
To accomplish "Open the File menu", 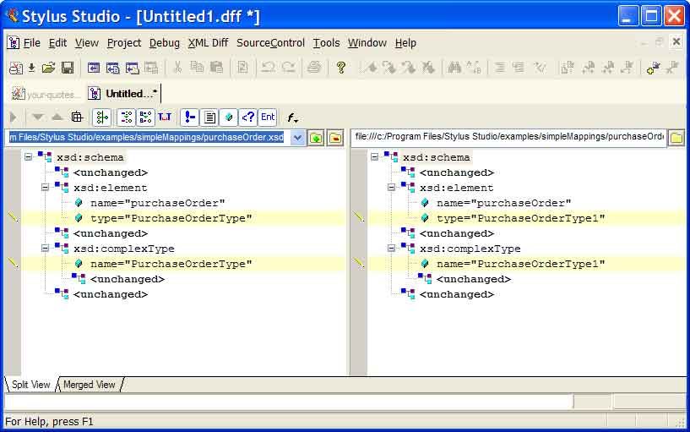I will click(32, 43).
